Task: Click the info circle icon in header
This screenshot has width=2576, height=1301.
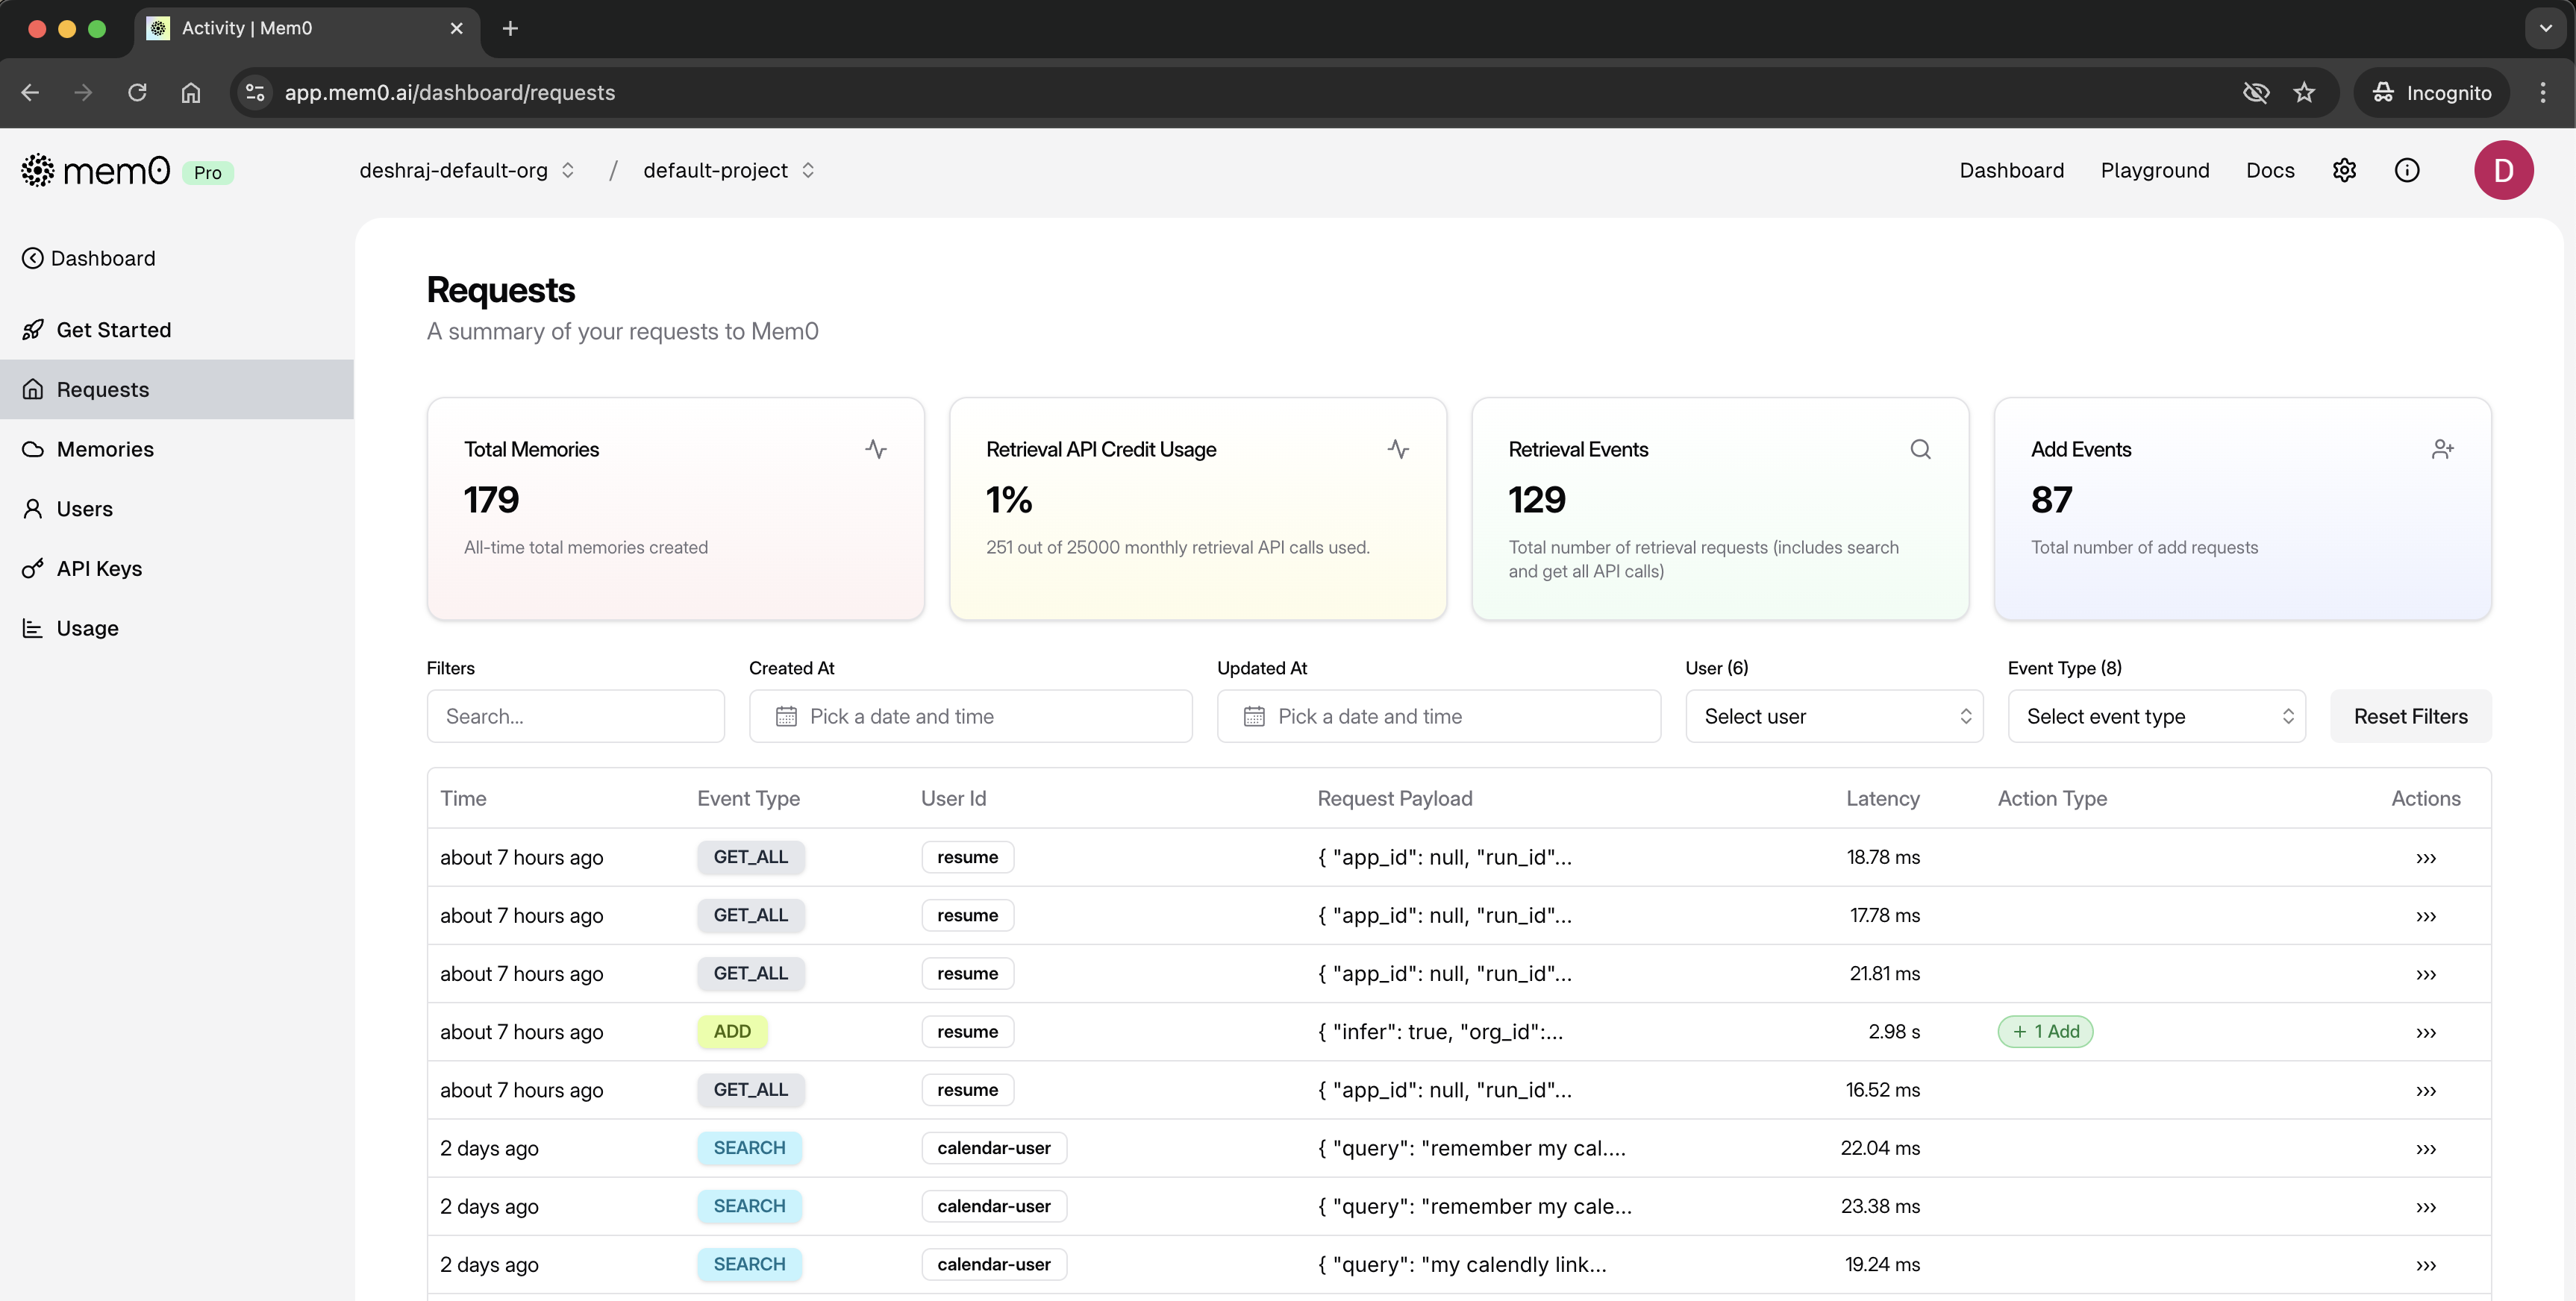Action: pos(2407,170)
